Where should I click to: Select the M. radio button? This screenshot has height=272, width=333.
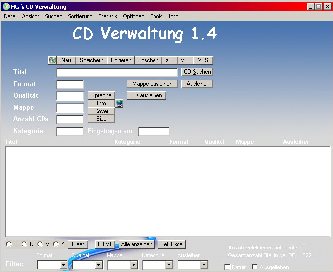click(40, 244)
